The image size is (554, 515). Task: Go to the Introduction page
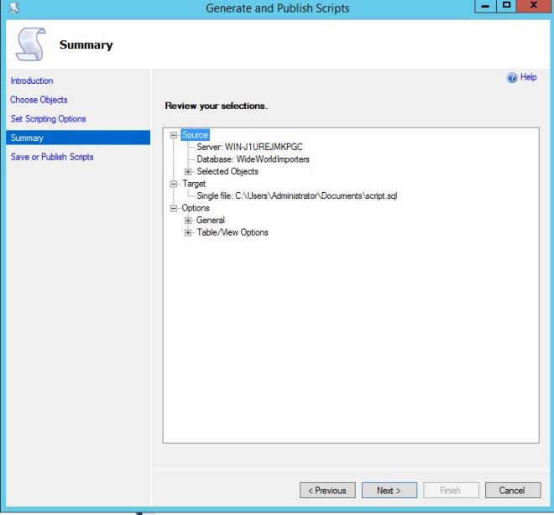point(31,81)
